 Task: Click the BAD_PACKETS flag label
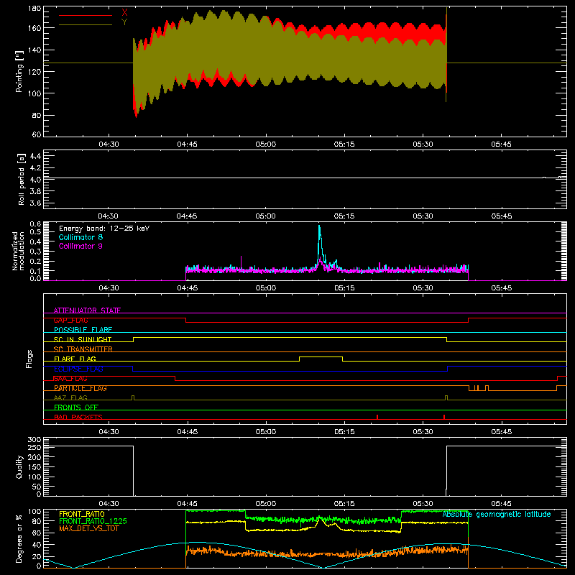pos(78,417)
